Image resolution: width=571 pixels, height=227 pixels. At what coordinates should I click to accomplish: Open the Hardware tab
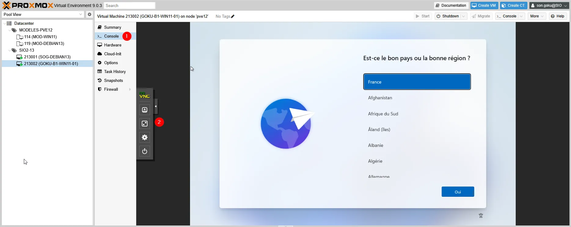[x=112, y=45]
